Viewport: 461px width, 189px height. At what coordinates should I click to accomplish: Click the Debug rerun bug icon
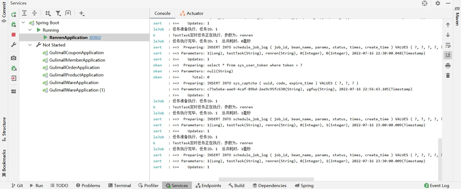(x=14, y=25)
